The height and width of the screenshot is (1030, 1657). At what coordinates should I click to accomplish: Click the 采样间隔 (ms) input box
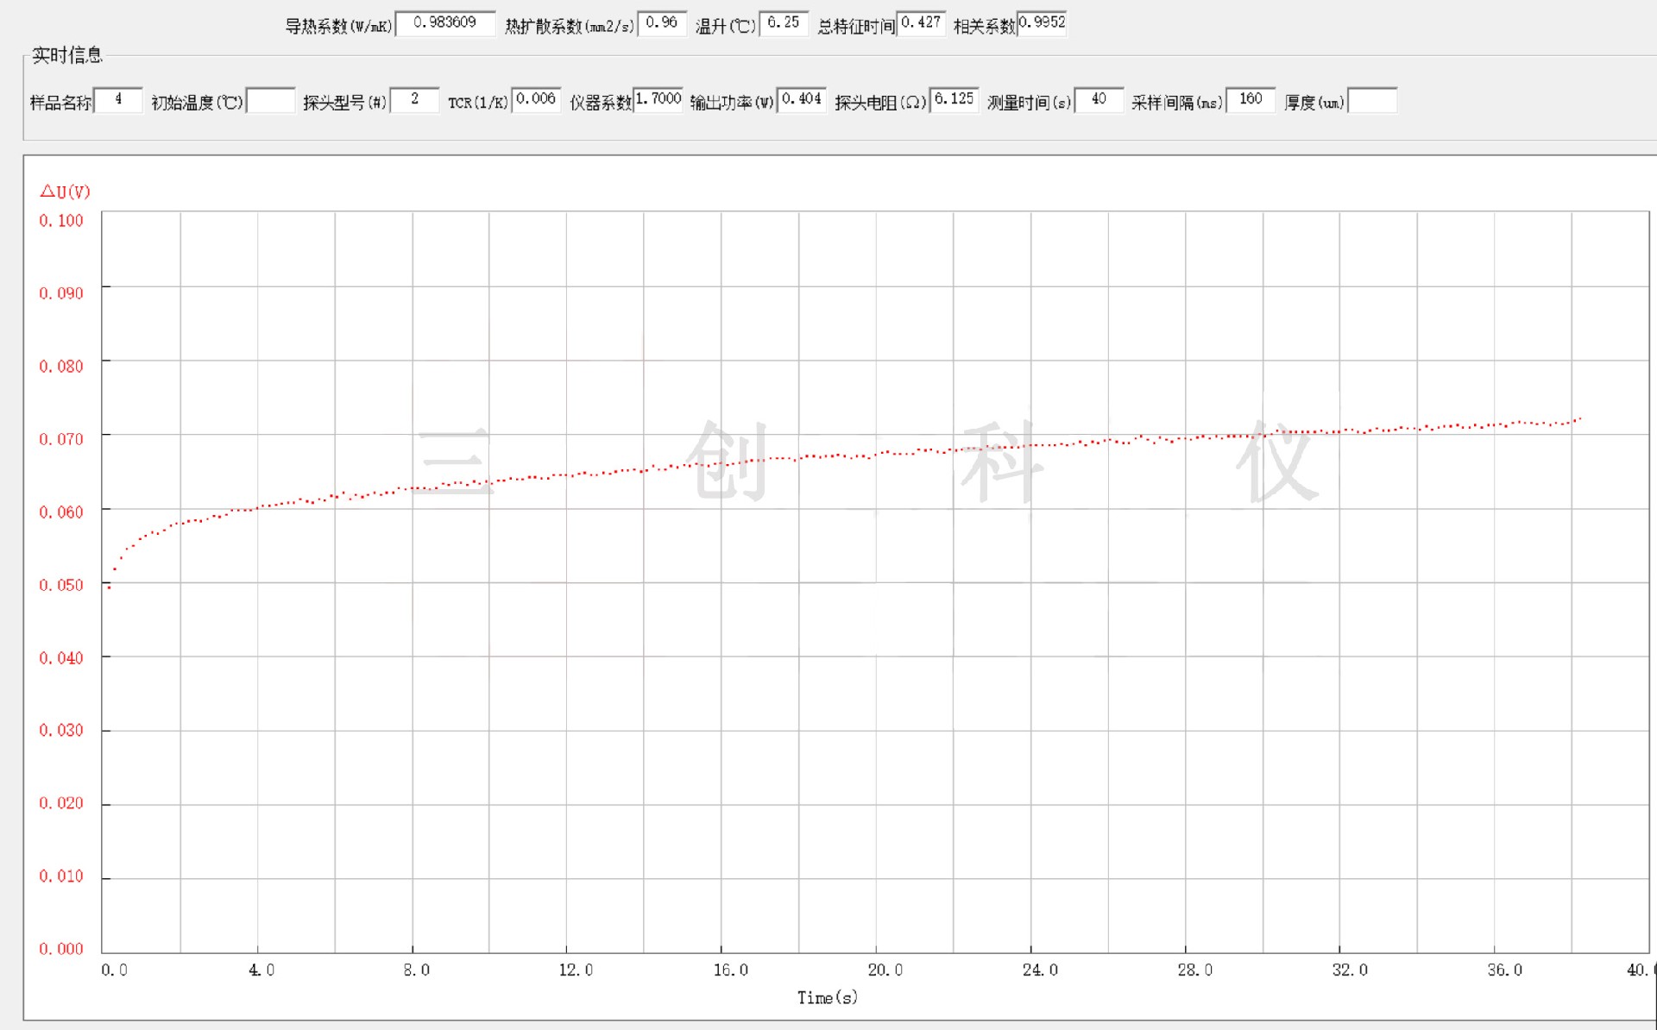[1251, 100]
